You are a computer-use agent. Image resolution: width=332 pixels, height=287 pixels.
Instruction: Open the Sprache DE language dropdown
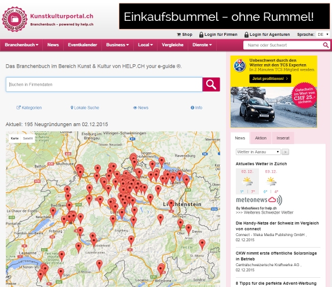(x=323, y=35)
